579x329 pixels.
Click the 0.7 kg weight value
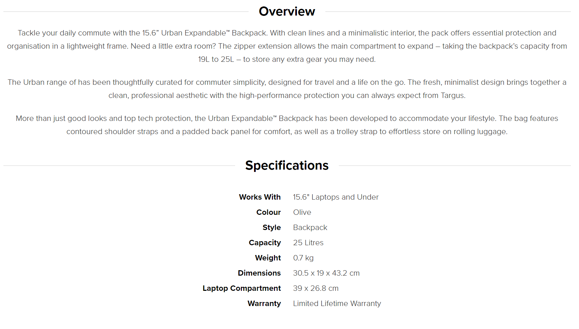[303, 258]
